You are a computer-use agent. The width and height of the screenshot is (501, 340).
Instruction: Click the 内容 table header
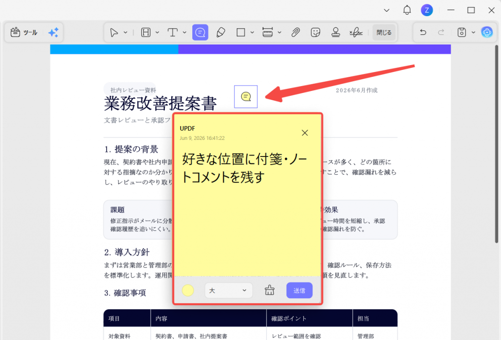pos(161,318)
